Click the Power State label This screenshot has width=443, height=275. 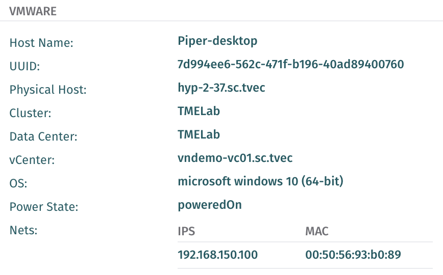(x=43, y=207)
